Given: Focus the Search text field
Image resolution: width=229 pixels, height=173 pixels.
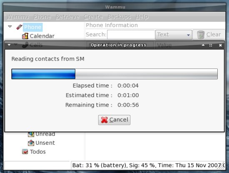Looking at the screenshot, I should [x=131, y=34].
